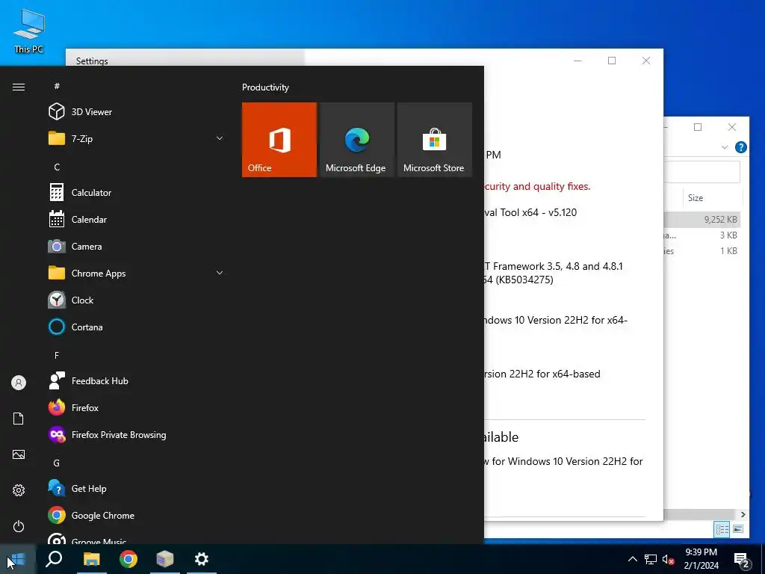Viewport: 765px width, 574px height.
Task: Select the Productivity group title
Action: (x=265, y=87)
